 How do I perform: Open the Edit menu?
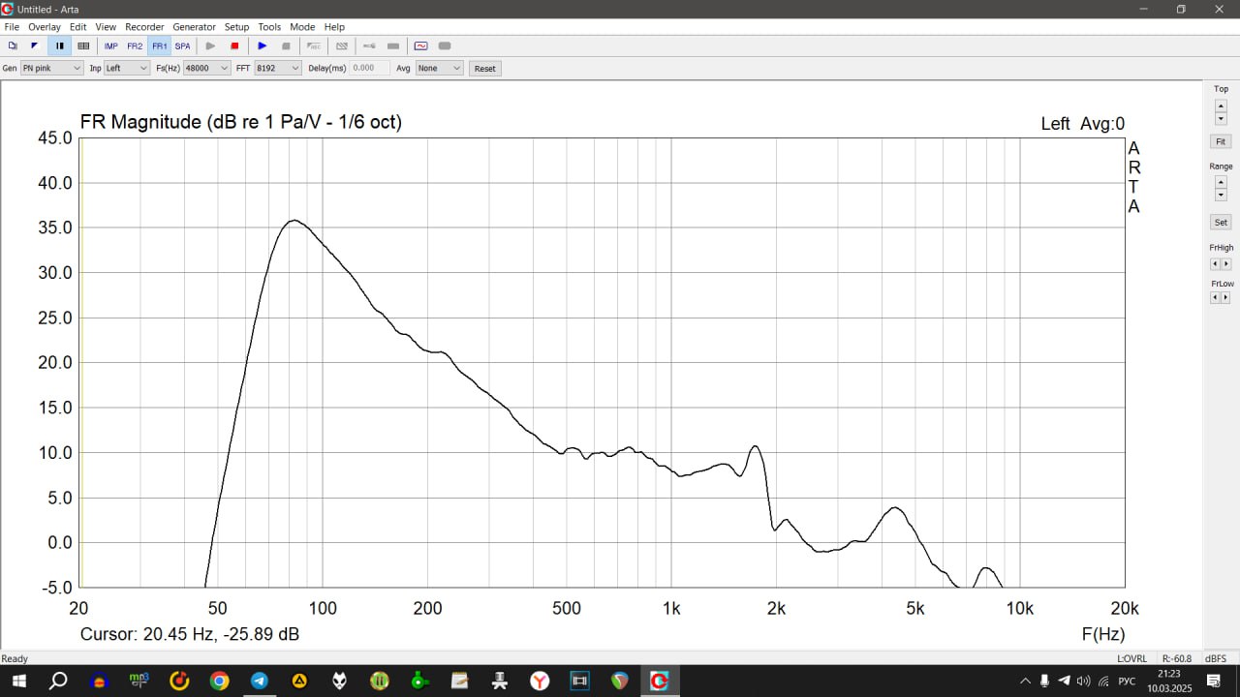click(78, 27)
